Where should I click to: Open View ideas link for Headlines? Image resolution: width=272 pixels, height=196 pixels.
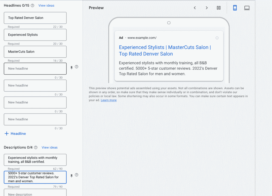(46, 6)
